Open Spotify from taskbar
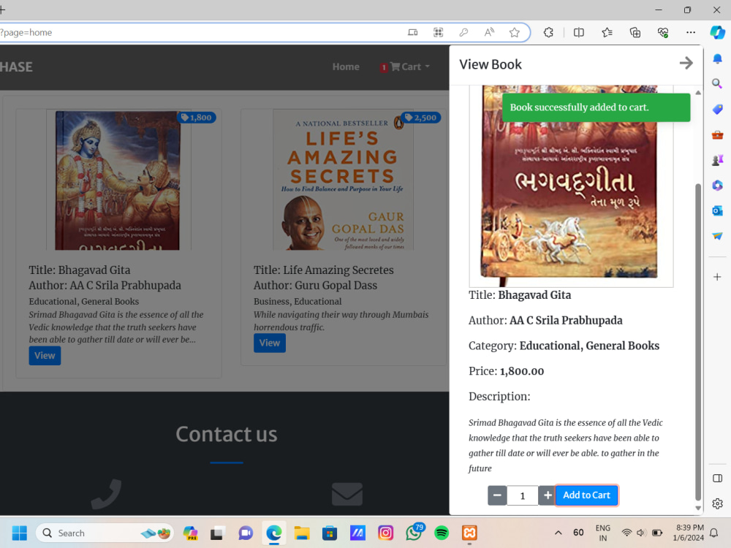This screenshot has height=548, width=731. click(x=442, y=533)
